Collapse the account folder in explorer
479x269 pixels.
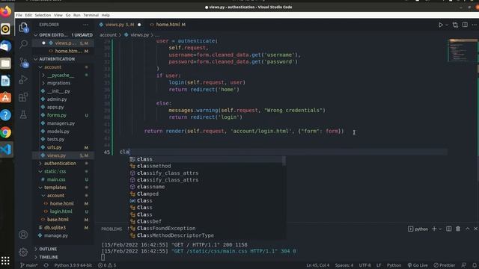point(40,67)
